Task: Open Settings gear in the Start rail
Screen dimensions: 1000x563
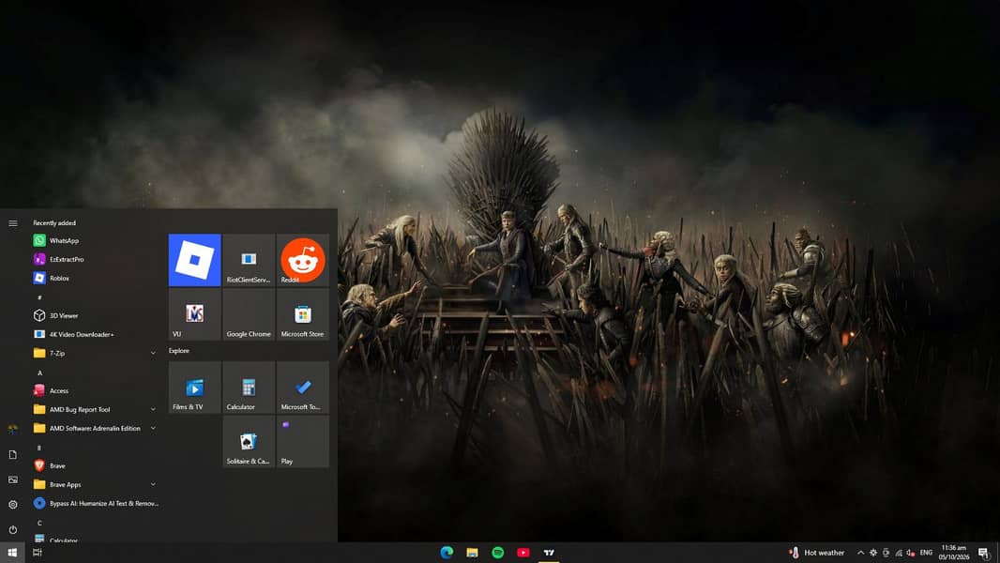Action: 13,504
